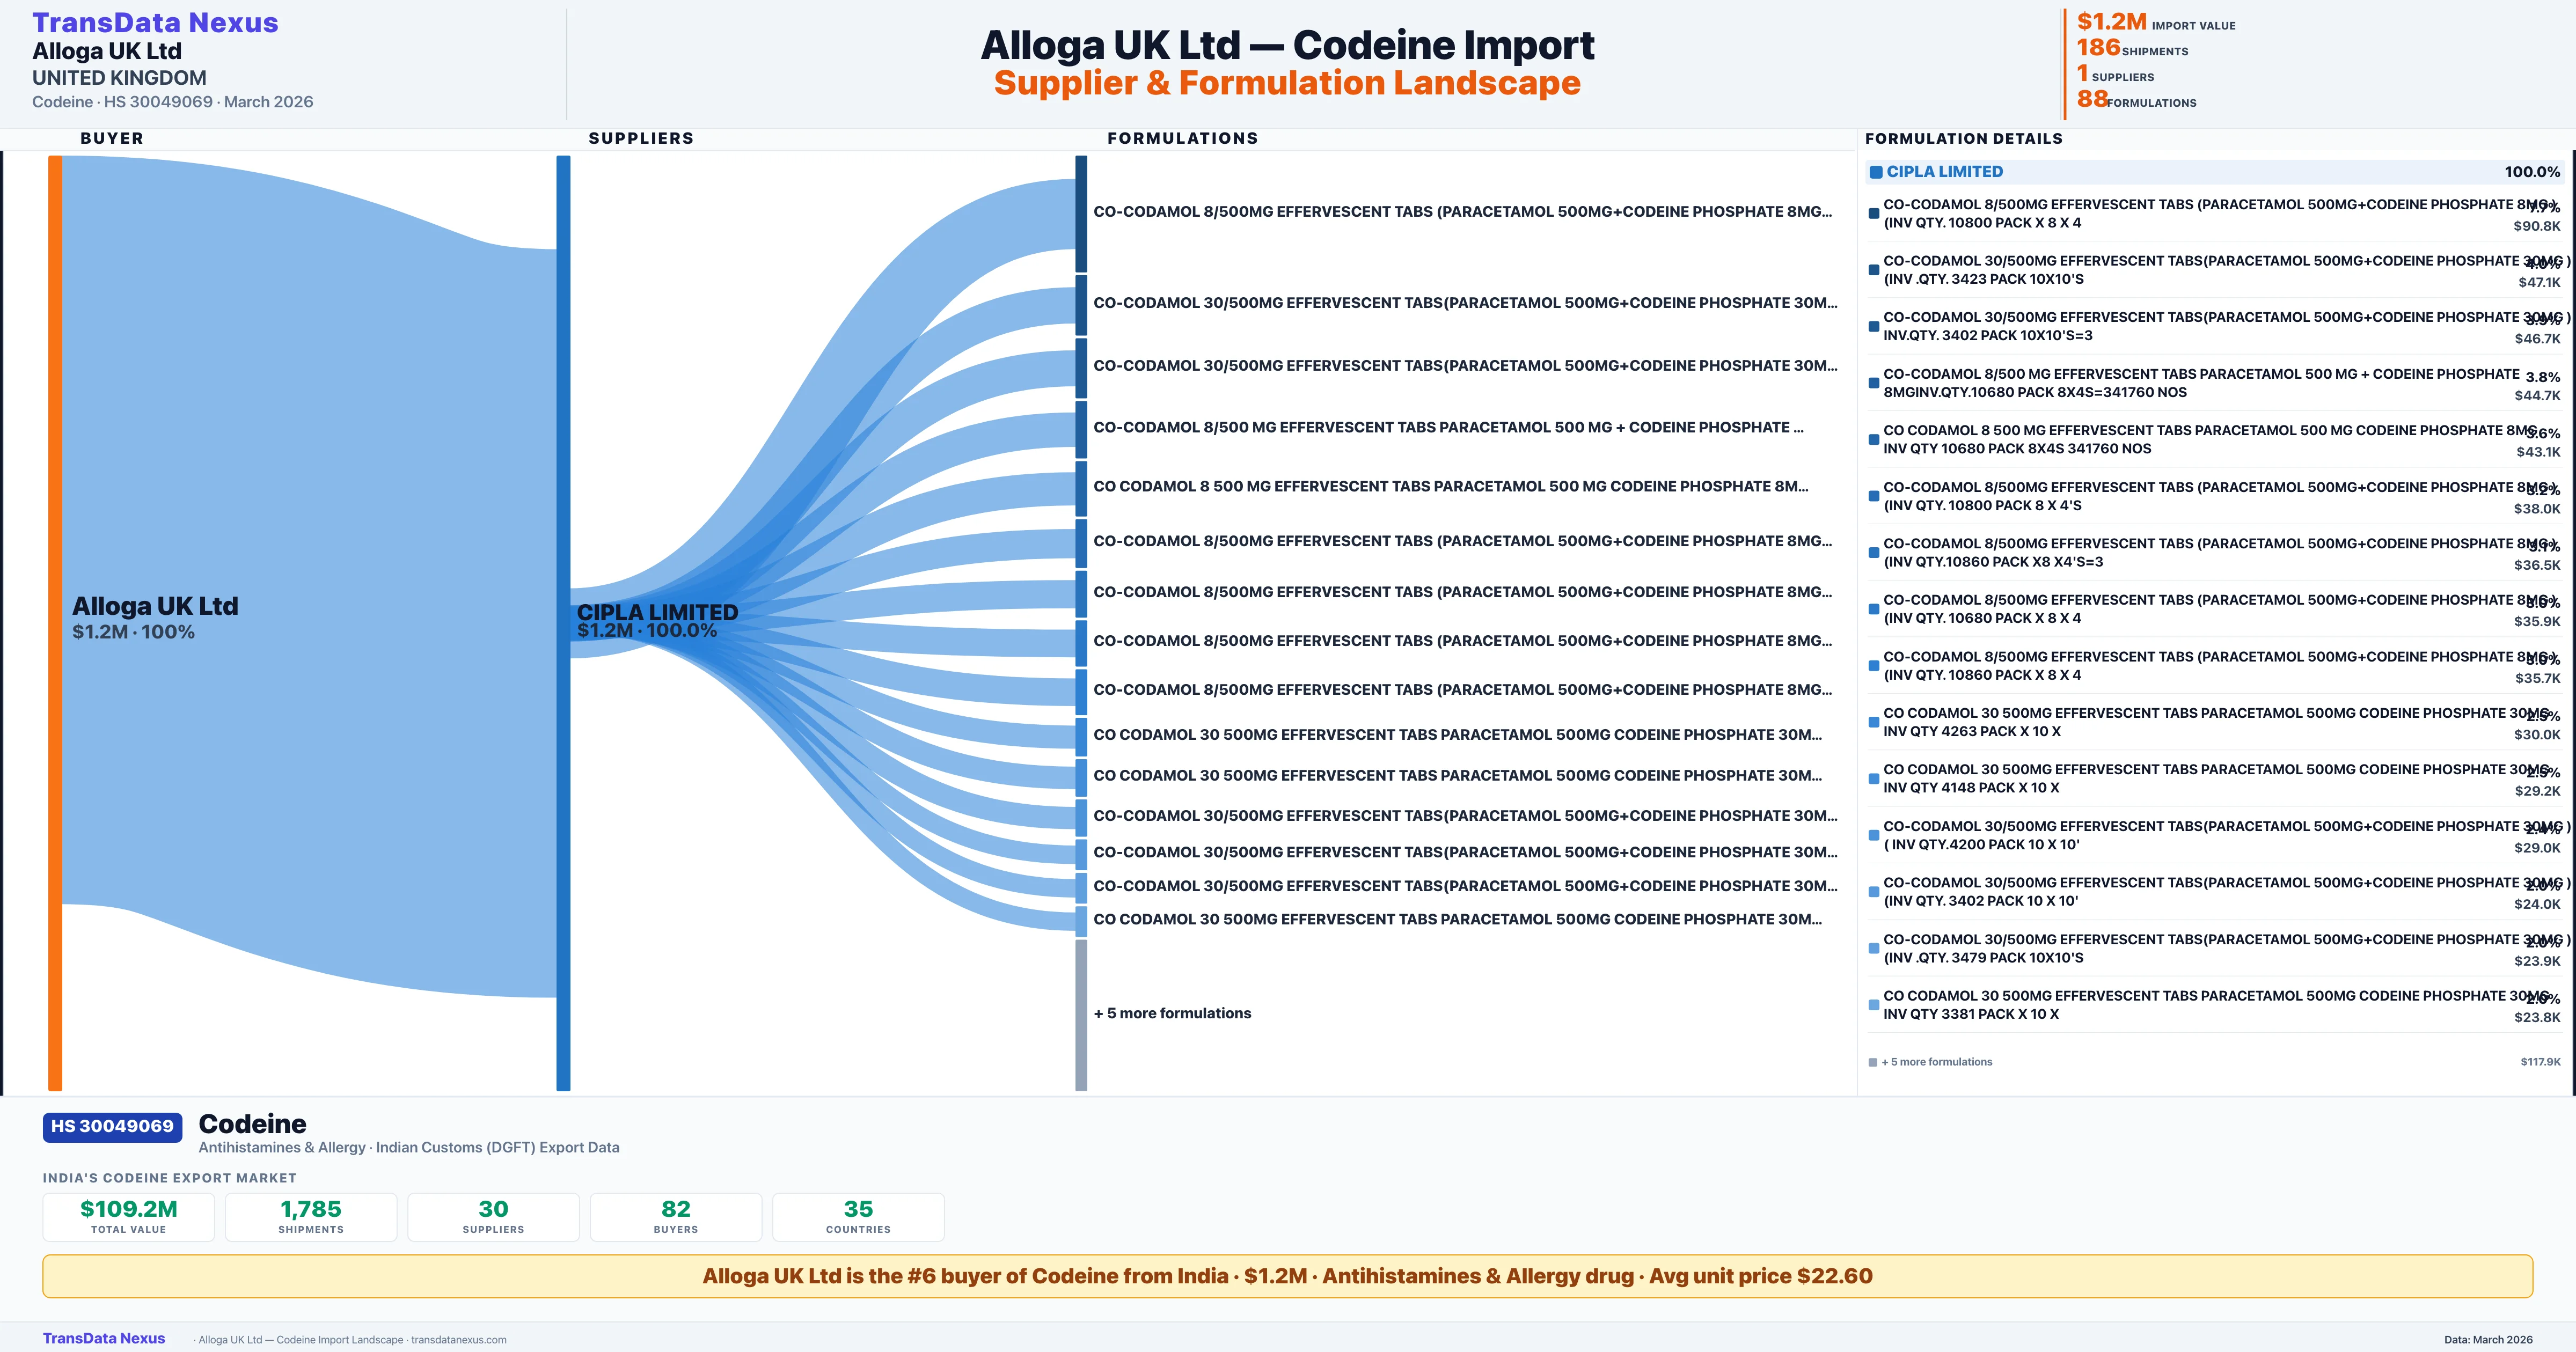Click the 82 Buyers stat card
Screen dimensions: 2576x1352
coord(676,1216)
